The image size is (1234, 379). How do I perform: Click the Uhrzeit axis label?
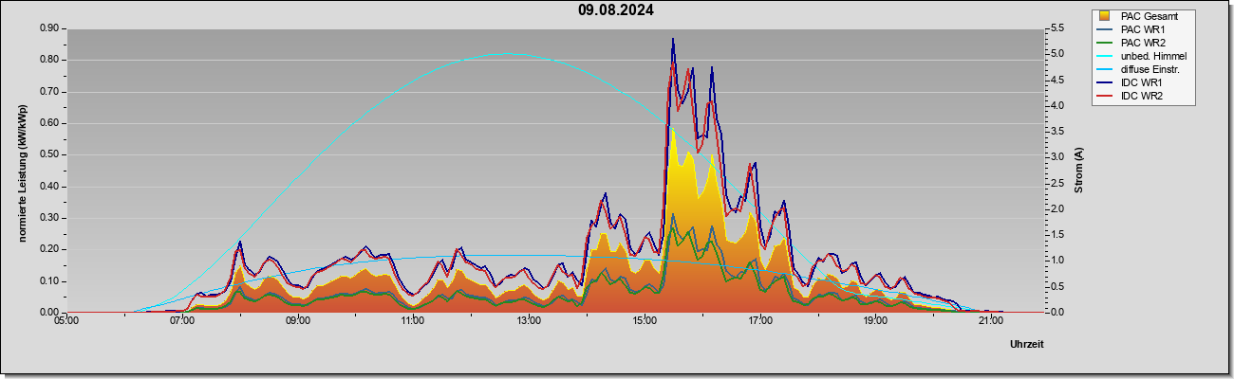tap(1027, 345)
